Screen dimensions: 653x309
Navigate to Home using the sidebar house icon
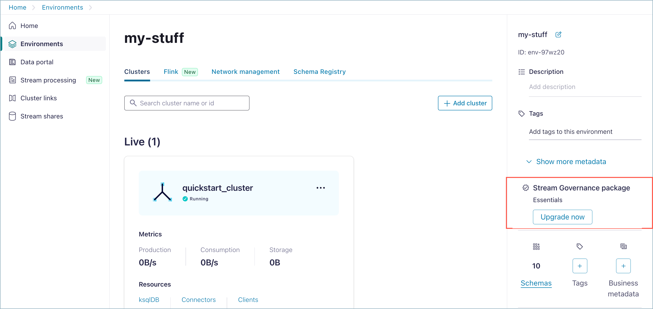[12, 25]
